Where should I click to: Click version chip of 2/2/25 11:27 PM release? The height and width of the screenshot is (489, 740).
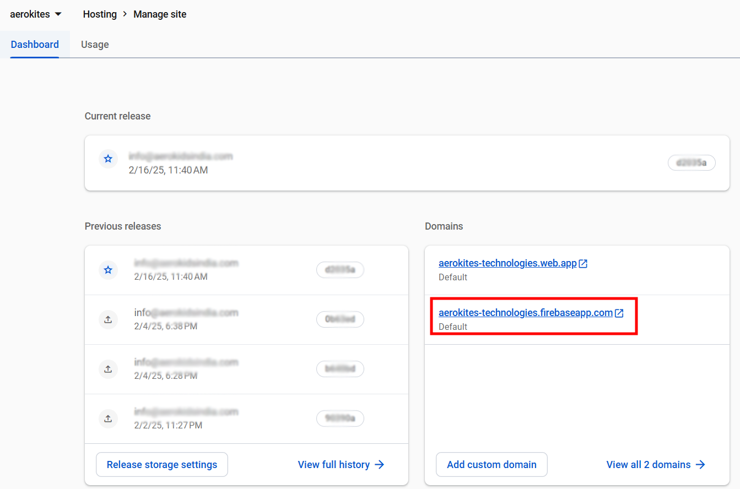point(340,419)
